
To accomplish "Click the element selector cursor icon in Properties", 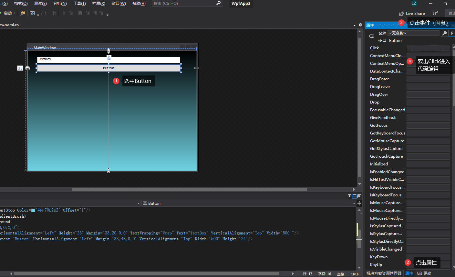I will (372, 37).
